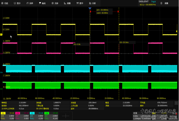This screenshot has height=121, width=179.
Task: Open the 功能 utility menu
Action: tap(5, 3)
